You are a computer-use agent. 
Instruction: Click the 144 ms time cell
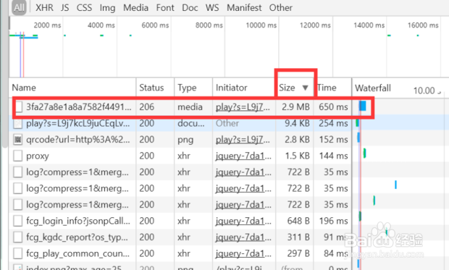coord(333,156)
